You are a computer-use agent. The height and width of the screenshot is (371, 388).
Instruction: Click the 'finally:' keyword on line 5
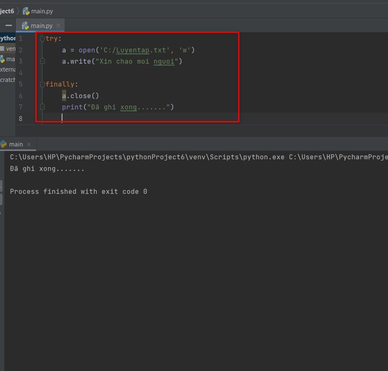[62, 84]
